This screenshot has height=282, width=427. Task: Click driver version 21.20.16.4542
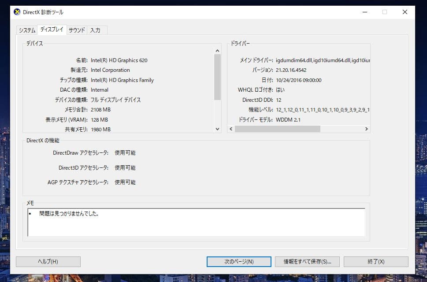click(291, 70)
